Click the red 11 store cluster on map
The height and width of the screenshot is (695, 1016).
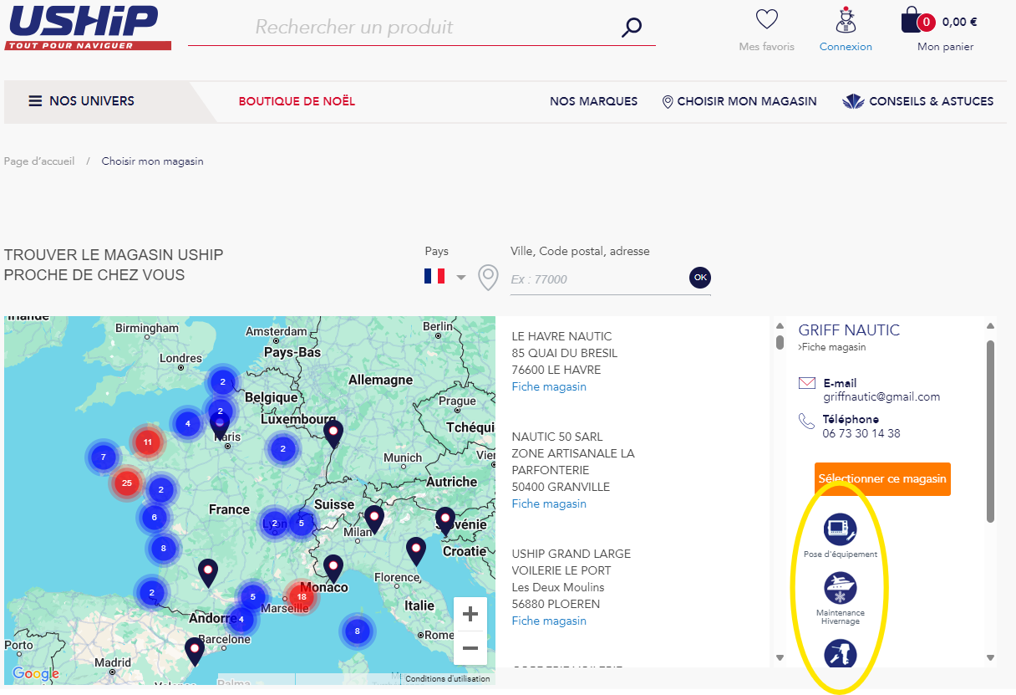click(x=148, y=442)
